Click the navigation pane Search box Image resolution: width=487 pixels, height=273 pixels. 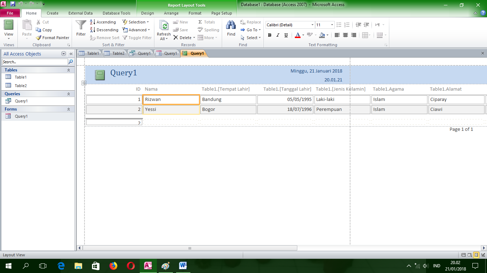[34, 61]
